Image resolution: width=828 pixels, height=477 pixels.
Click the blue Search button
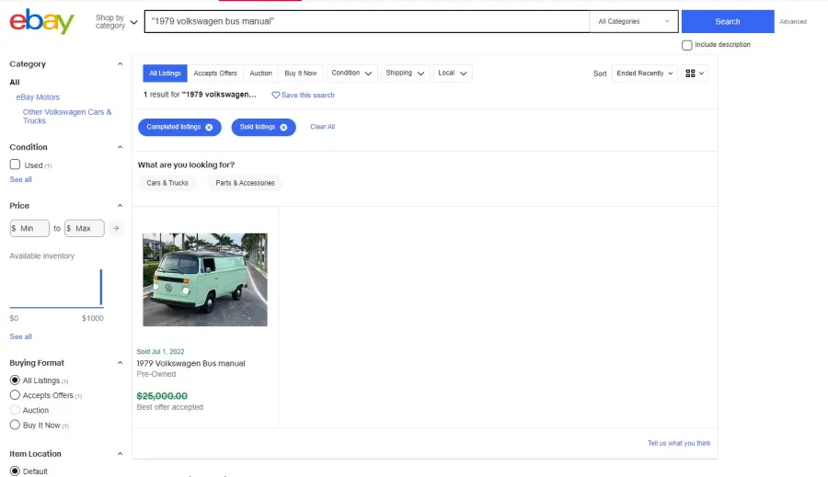pos(728,22)
